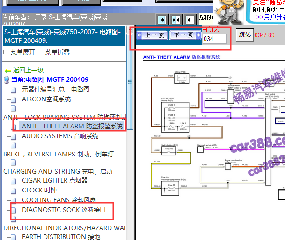Click the expand-right panel arrow icon
The image size is (285, 240).
tap(162, 20)
